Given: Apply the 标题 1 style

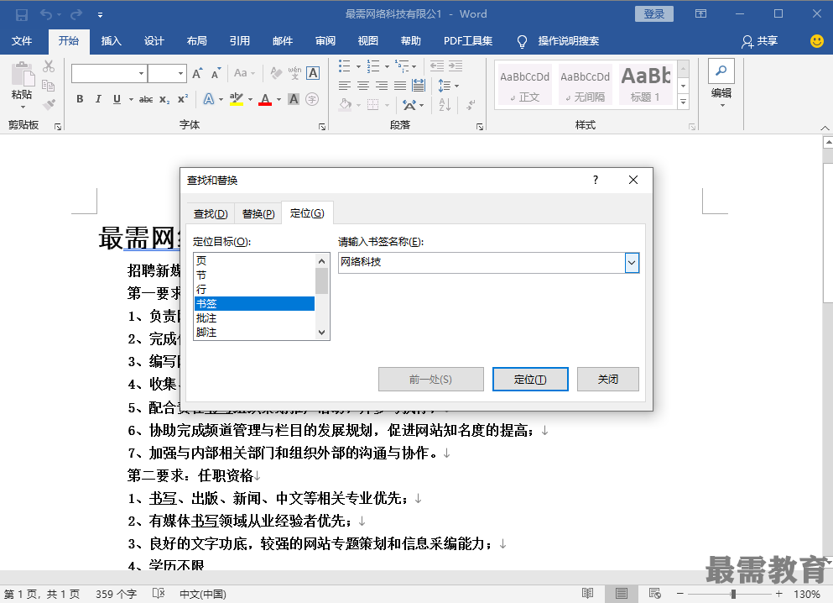Looking at the screenshot, I should click(x=645, y=85).
